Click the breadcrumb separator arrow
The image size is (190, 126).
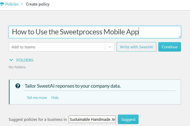pos(22,4)
